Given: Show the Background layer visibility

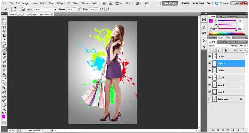Looking at the screenshot, I should [x=210, y=99].
